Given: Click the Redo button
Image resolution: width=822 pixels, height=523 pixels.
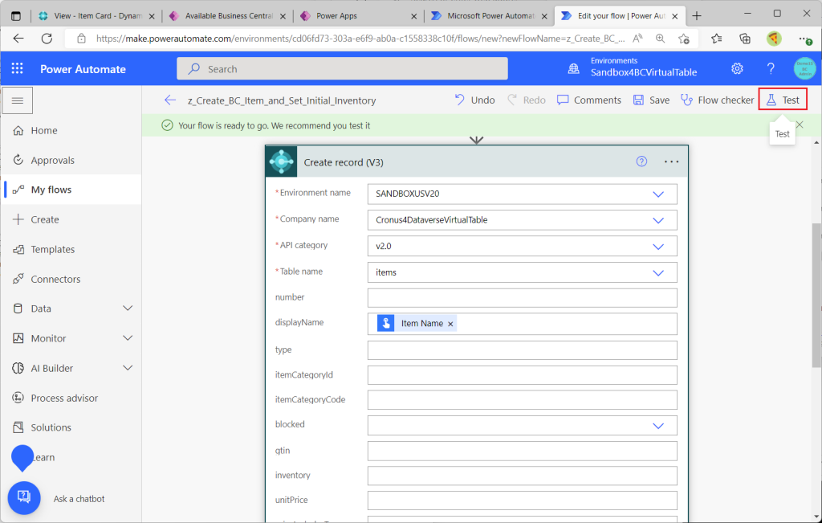Looking at the screenshot, I should point(527,100).
